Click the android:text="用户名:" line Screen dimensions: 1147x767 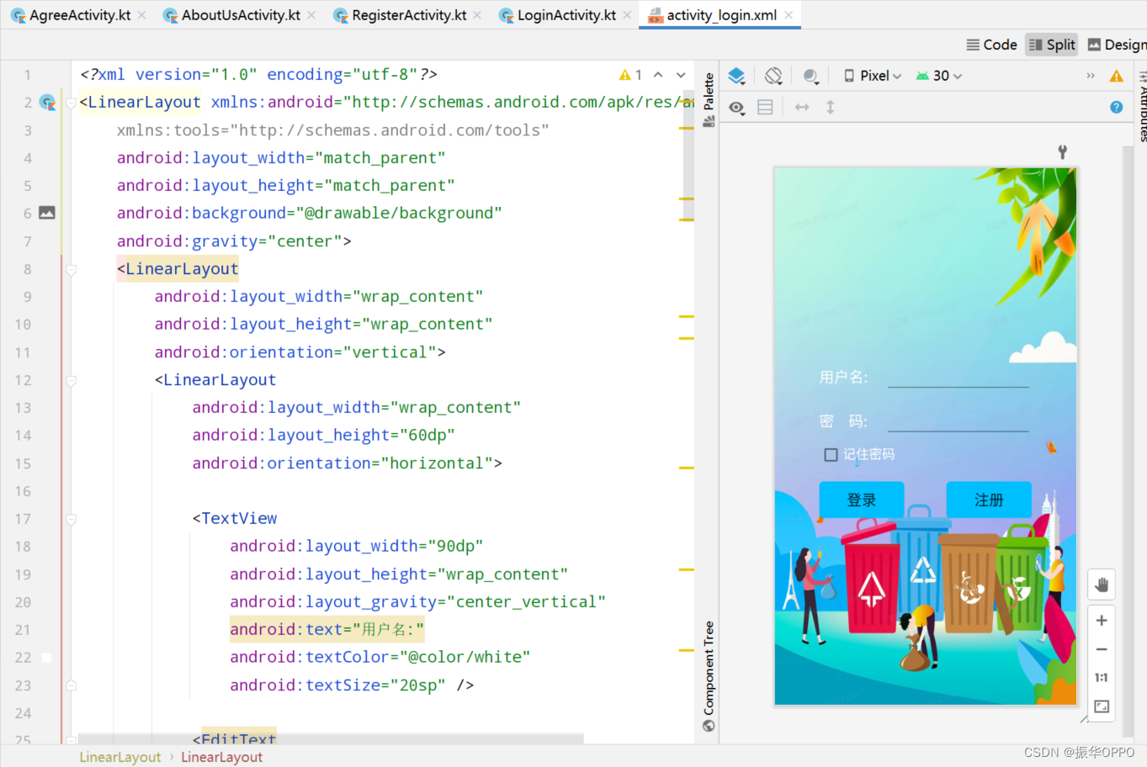tap(327, 629)
